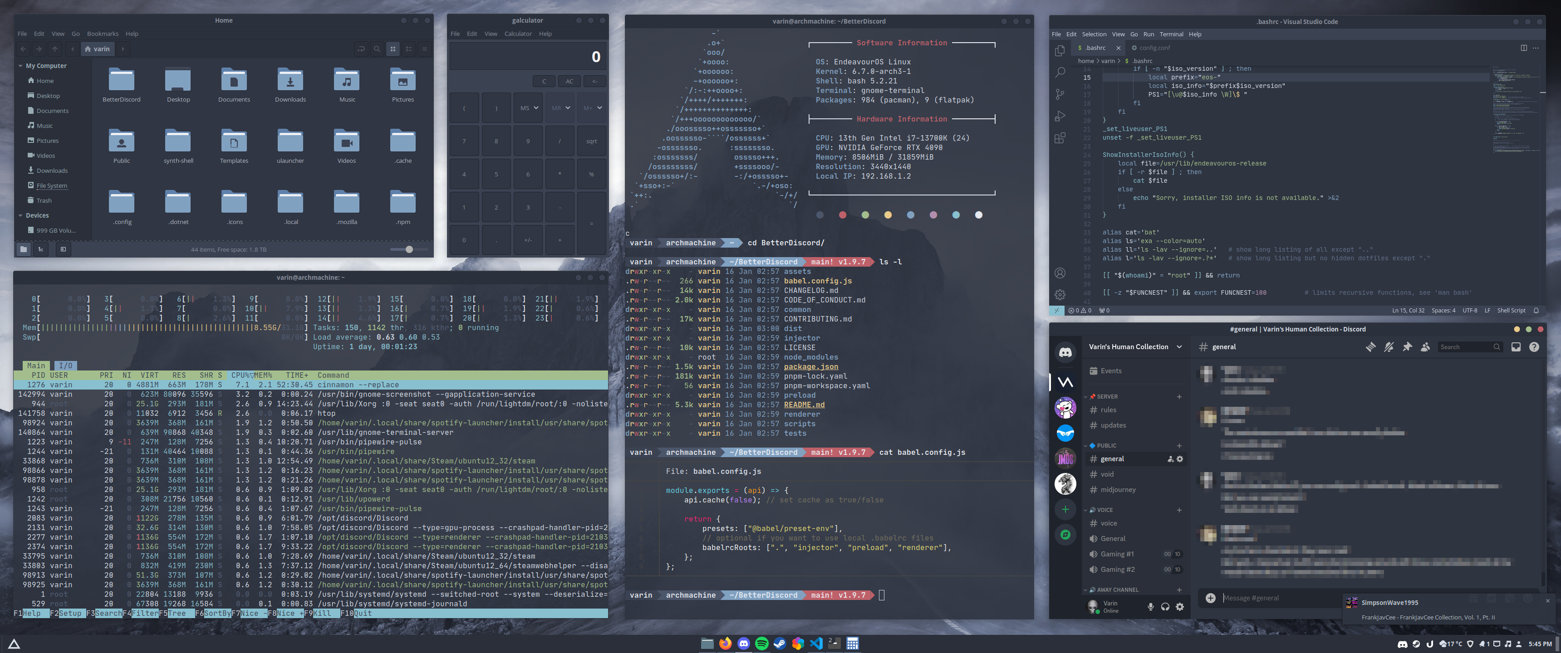The width and height of the screenshot is (1561, 653).
Task: Open Discord Explore Discoverable Servers compass icon
Action: (x=1065, y=534)
